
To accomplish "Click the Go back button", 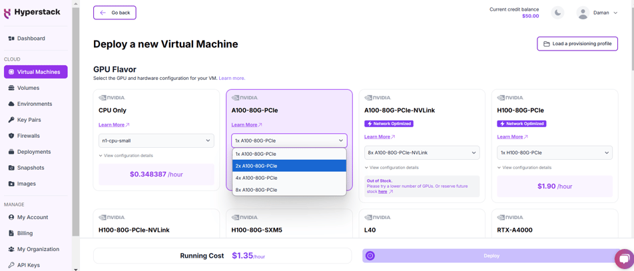I will coord(115,13).
